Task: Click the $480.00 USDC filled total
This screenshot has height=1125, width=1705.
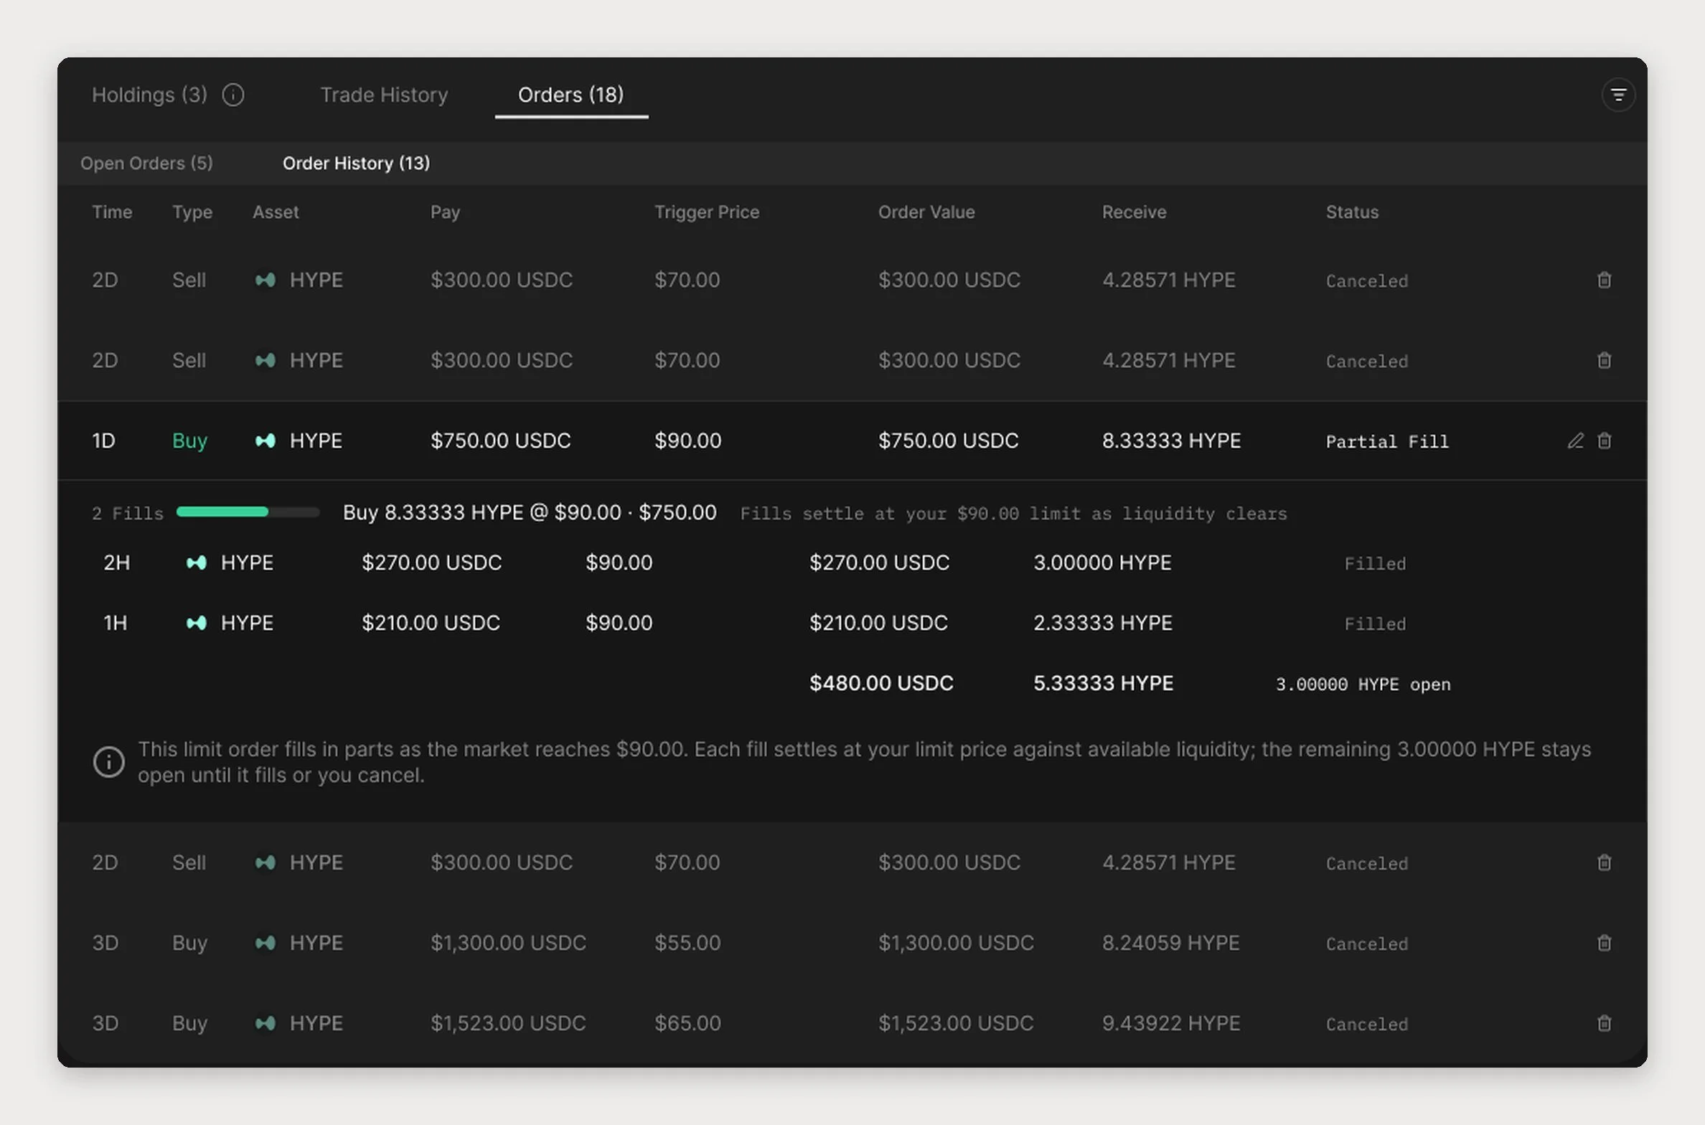Action: pos(881,683)
